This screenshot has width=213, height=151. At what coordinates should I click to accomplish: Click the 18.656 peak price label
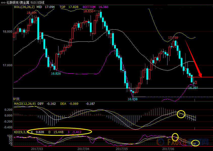click(88, 11)
